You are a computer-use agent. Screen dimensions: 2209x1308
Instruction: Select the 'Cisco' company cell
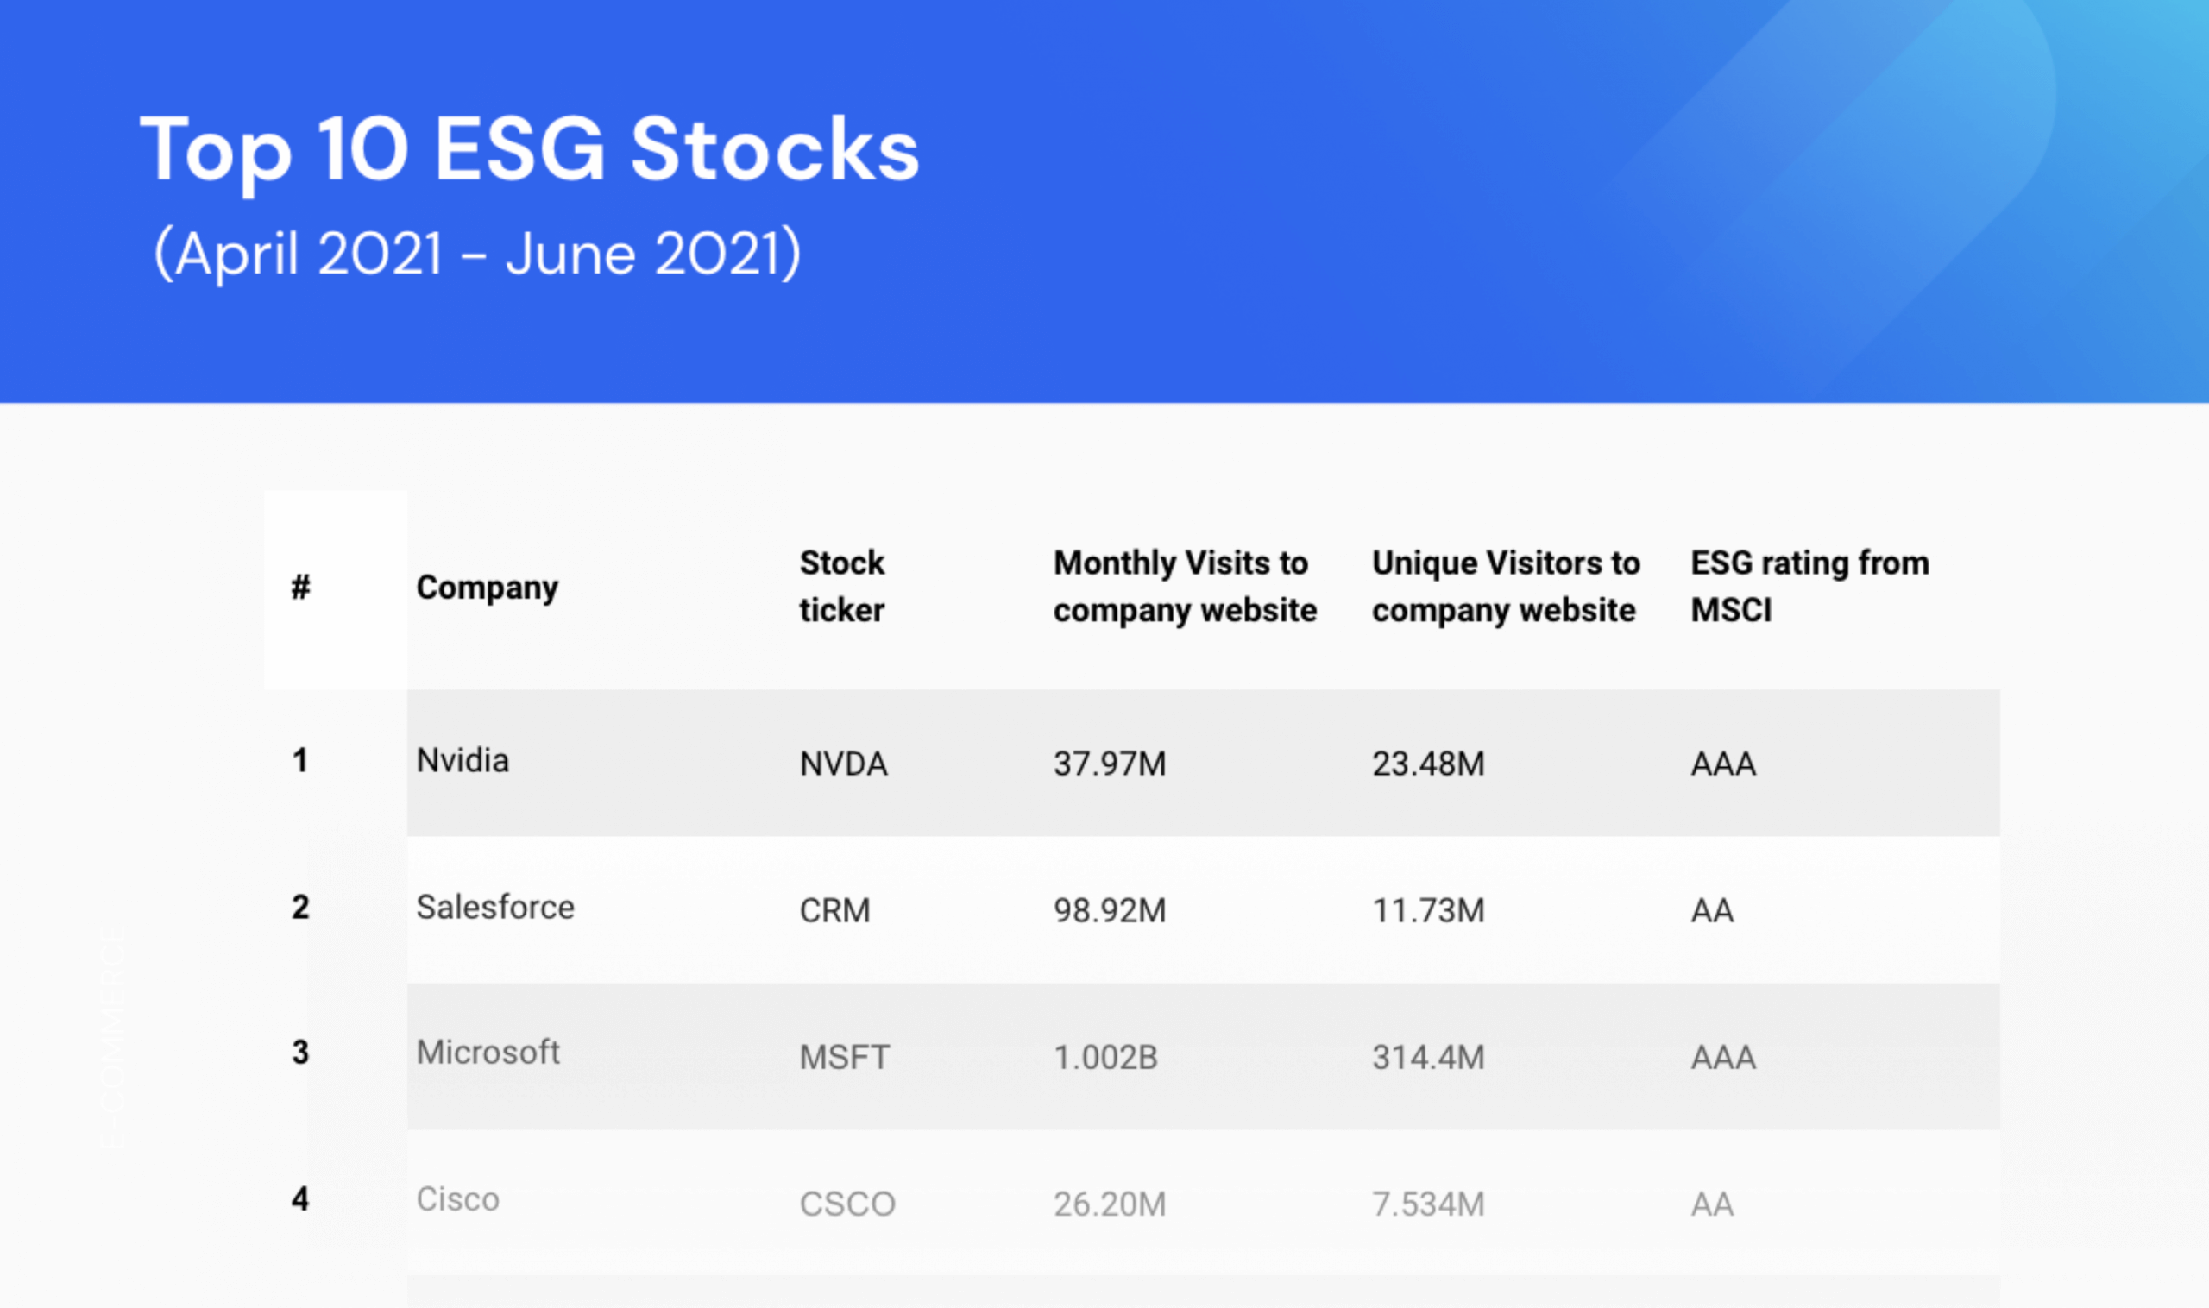click(x=457, y=1199)
